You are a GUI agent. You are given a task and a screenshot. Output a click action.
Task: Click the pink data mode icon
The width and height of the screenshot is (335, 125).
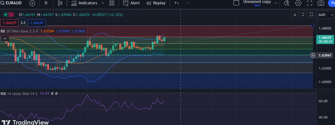[11, 15]
